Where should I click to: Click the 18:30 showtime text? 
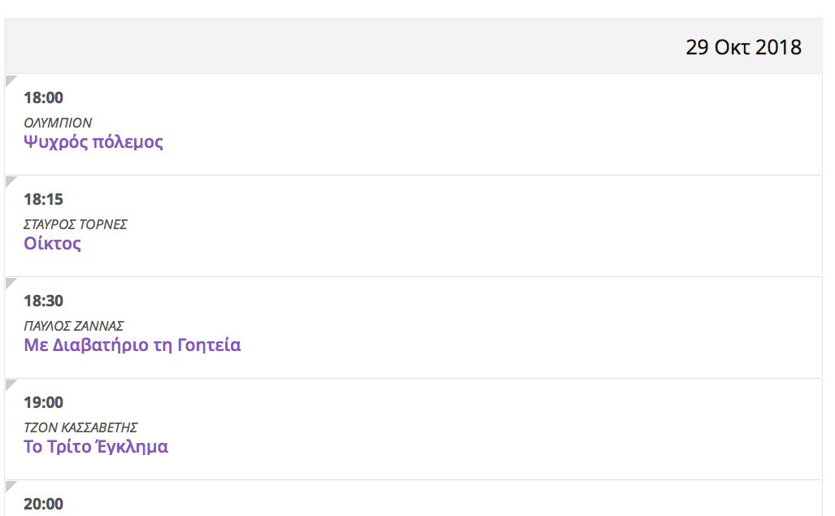tap(43, 301)
